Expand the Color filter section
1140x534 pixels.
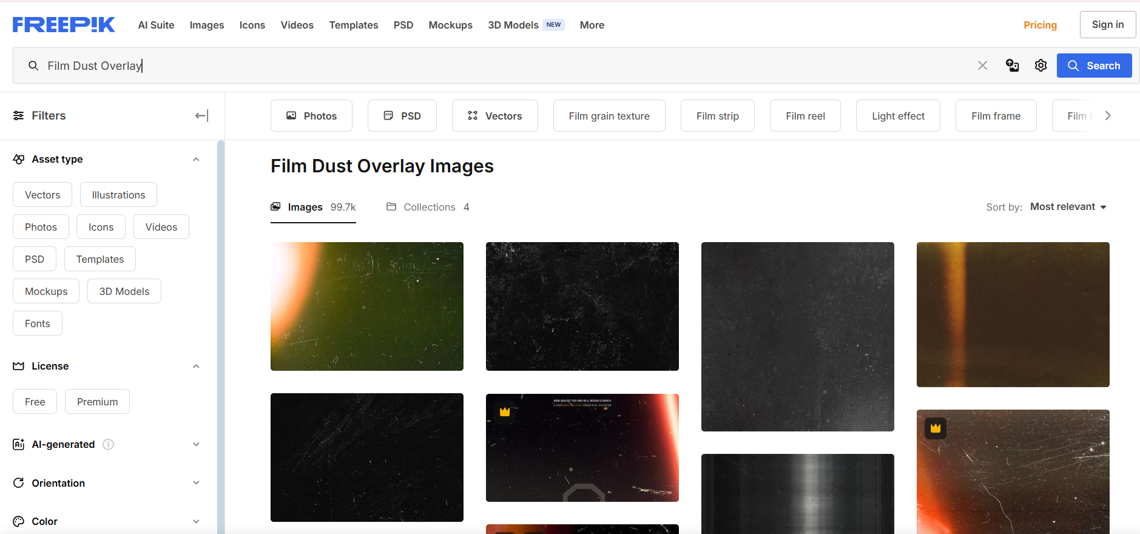point(196,521)
